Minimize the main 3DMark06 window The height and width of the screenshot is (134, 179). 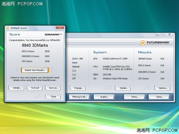[x=158, y=35]
